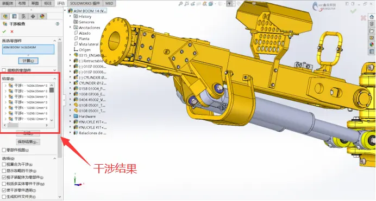
Task: Open the ConfigurationManager tab icon
Action: (23, 16)
